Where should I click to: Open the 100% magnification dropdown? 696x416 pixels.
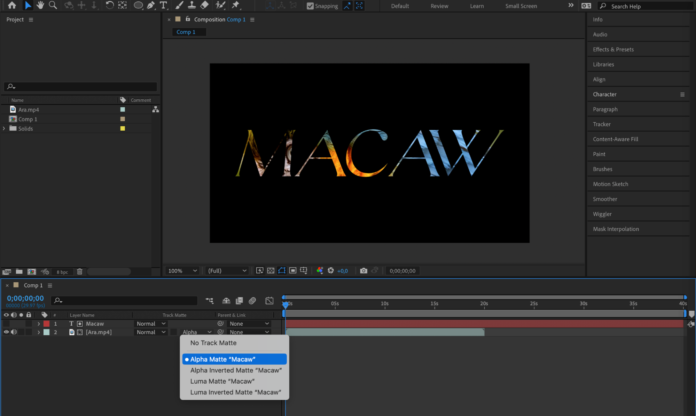182,271
